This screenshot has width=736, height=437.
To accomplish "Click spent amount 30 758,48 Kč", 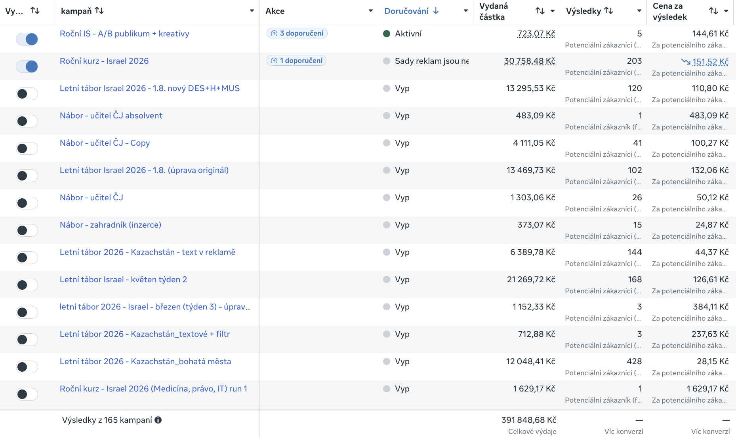I will pyautogui.click(x=530, y=61).
